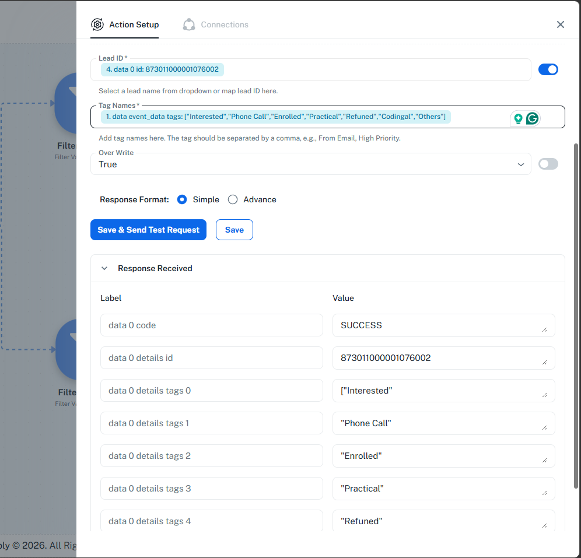The height and width of the screenshot is (558, 581).
Task: Click the Grammarly icon in Tag Names
Action: [532, 118]
